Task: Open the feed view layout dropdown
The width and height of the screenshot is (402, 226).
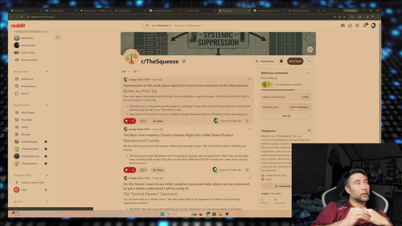Action: pos(136,71)
